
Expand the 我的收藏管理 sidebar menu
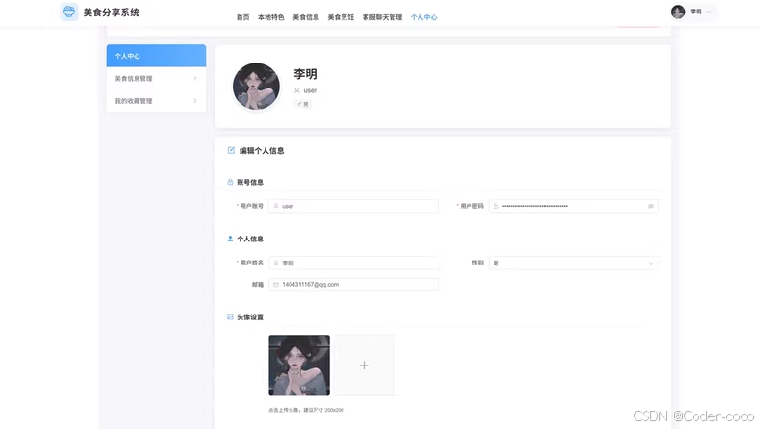click(156, 101)
